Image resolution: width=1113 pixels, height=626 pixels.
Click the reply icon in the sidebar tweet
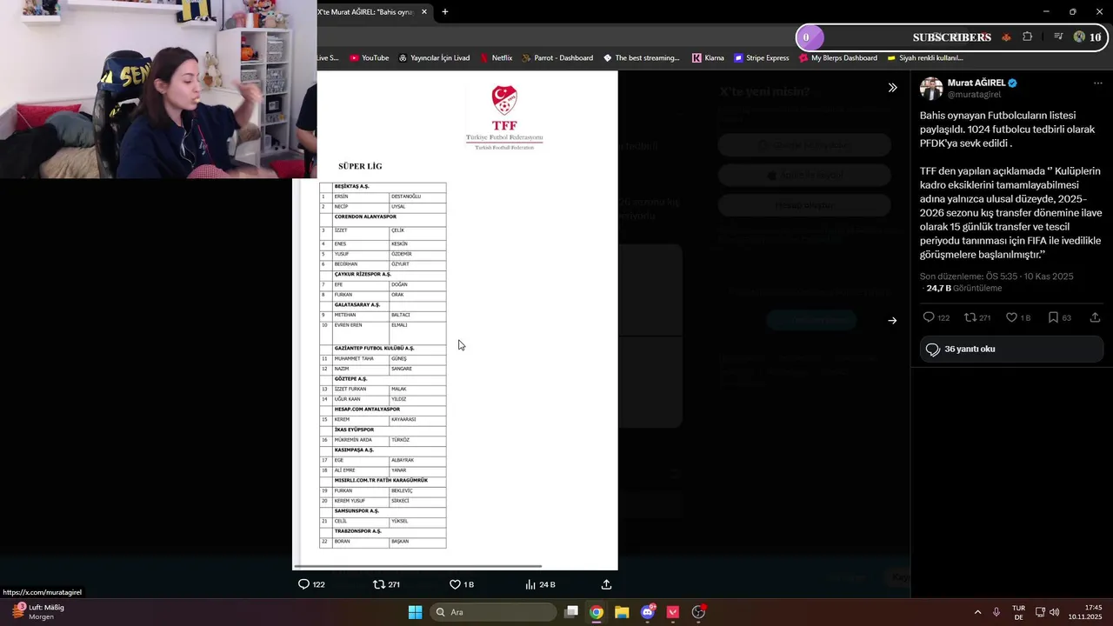click(x=929, y=317)
